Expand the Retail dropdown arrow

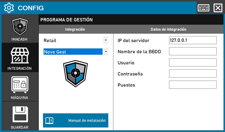(105, 40)
